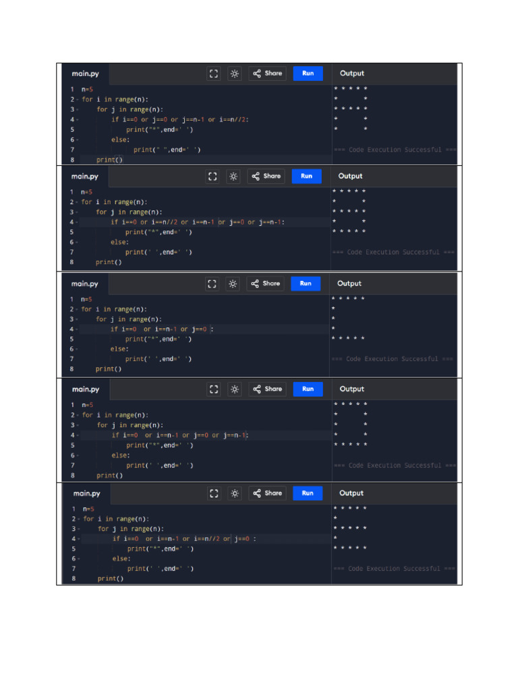The image size is (518, 690).
Task: Select main.py tab of the first editor
Action: [86, 73]
